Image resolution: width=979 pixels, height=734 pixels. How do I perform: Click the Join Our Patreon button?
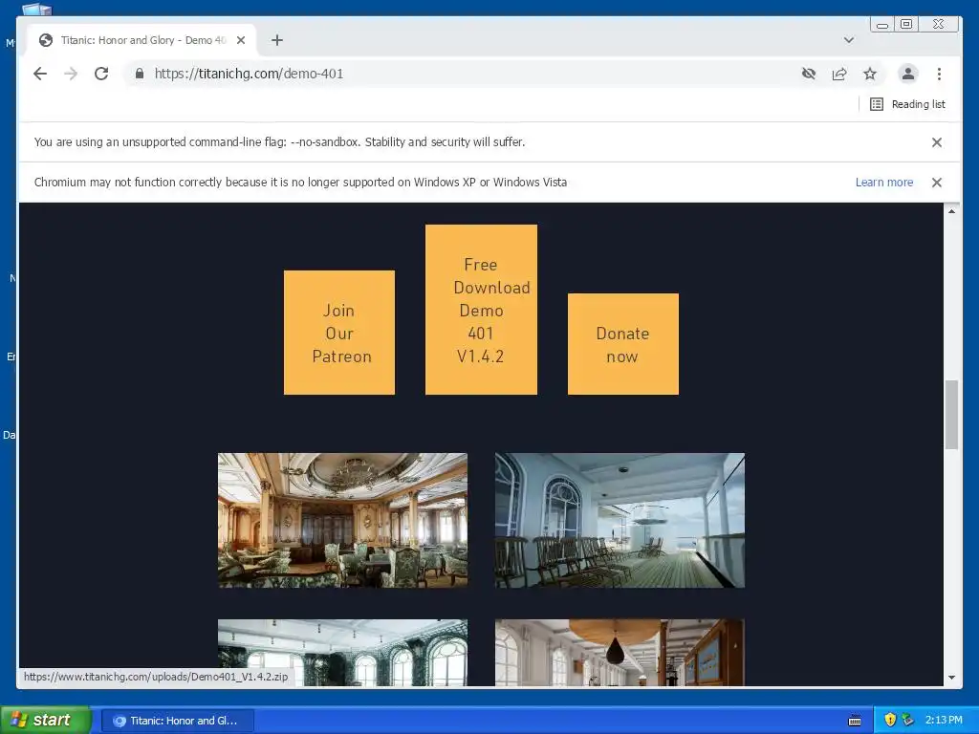(x=339, y=333)
